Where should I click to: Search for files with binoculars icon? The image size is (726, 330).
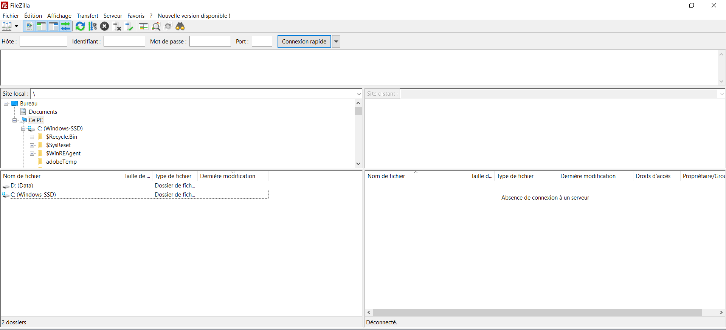180,26
